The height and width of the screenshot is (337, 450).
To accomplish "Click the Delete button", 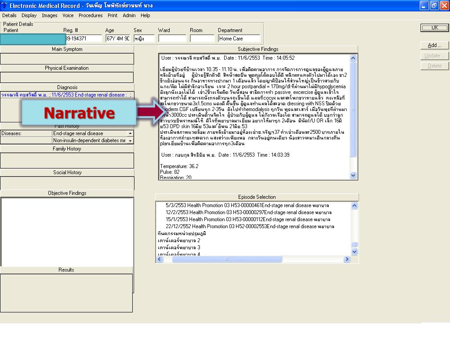I will point(435,66).
